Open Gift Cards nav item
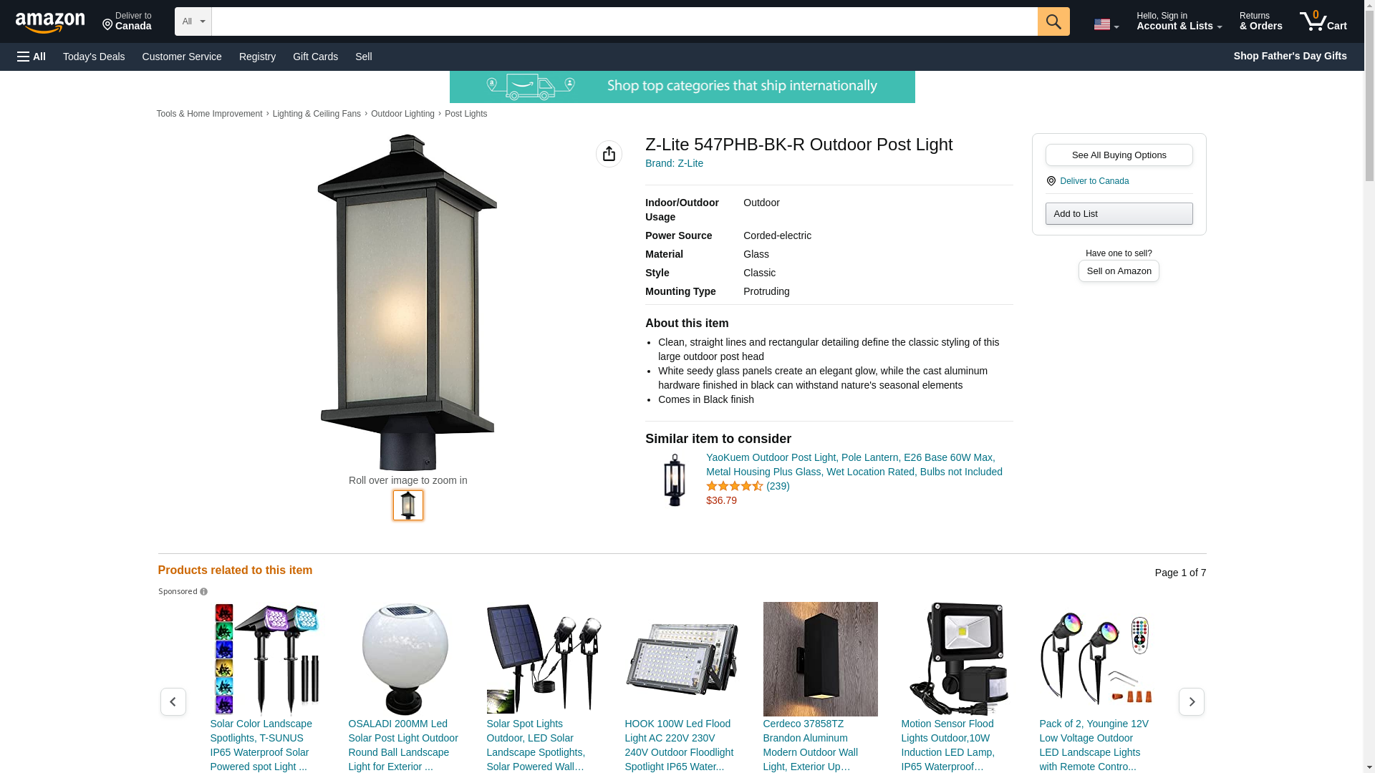Screen dimensions: 1375x773 click(315, 57)
